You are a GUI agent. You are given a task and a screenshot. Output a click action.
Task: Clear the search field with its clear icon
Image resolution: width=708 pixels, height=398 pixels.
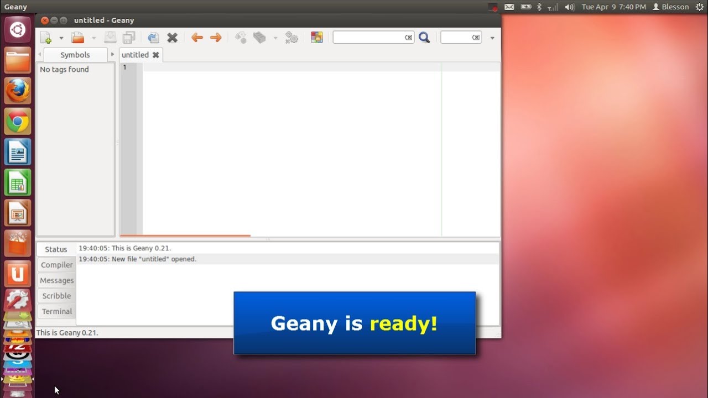coord(409,38)
